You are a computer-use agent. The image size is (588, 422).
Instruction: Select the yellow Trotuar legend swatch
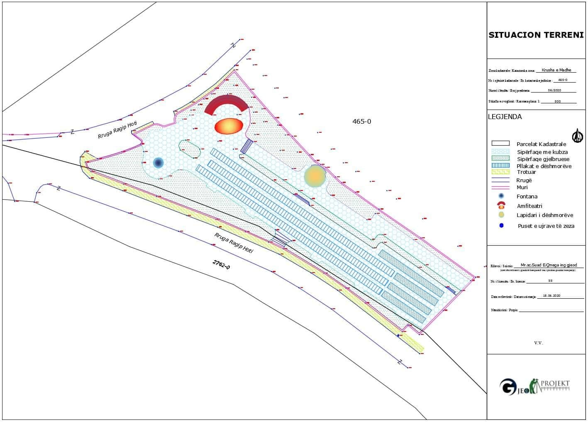pos(500,172)
